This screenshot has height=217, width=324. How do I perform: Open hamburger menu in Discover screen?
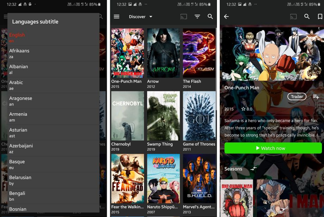click(x=117, y=17)
